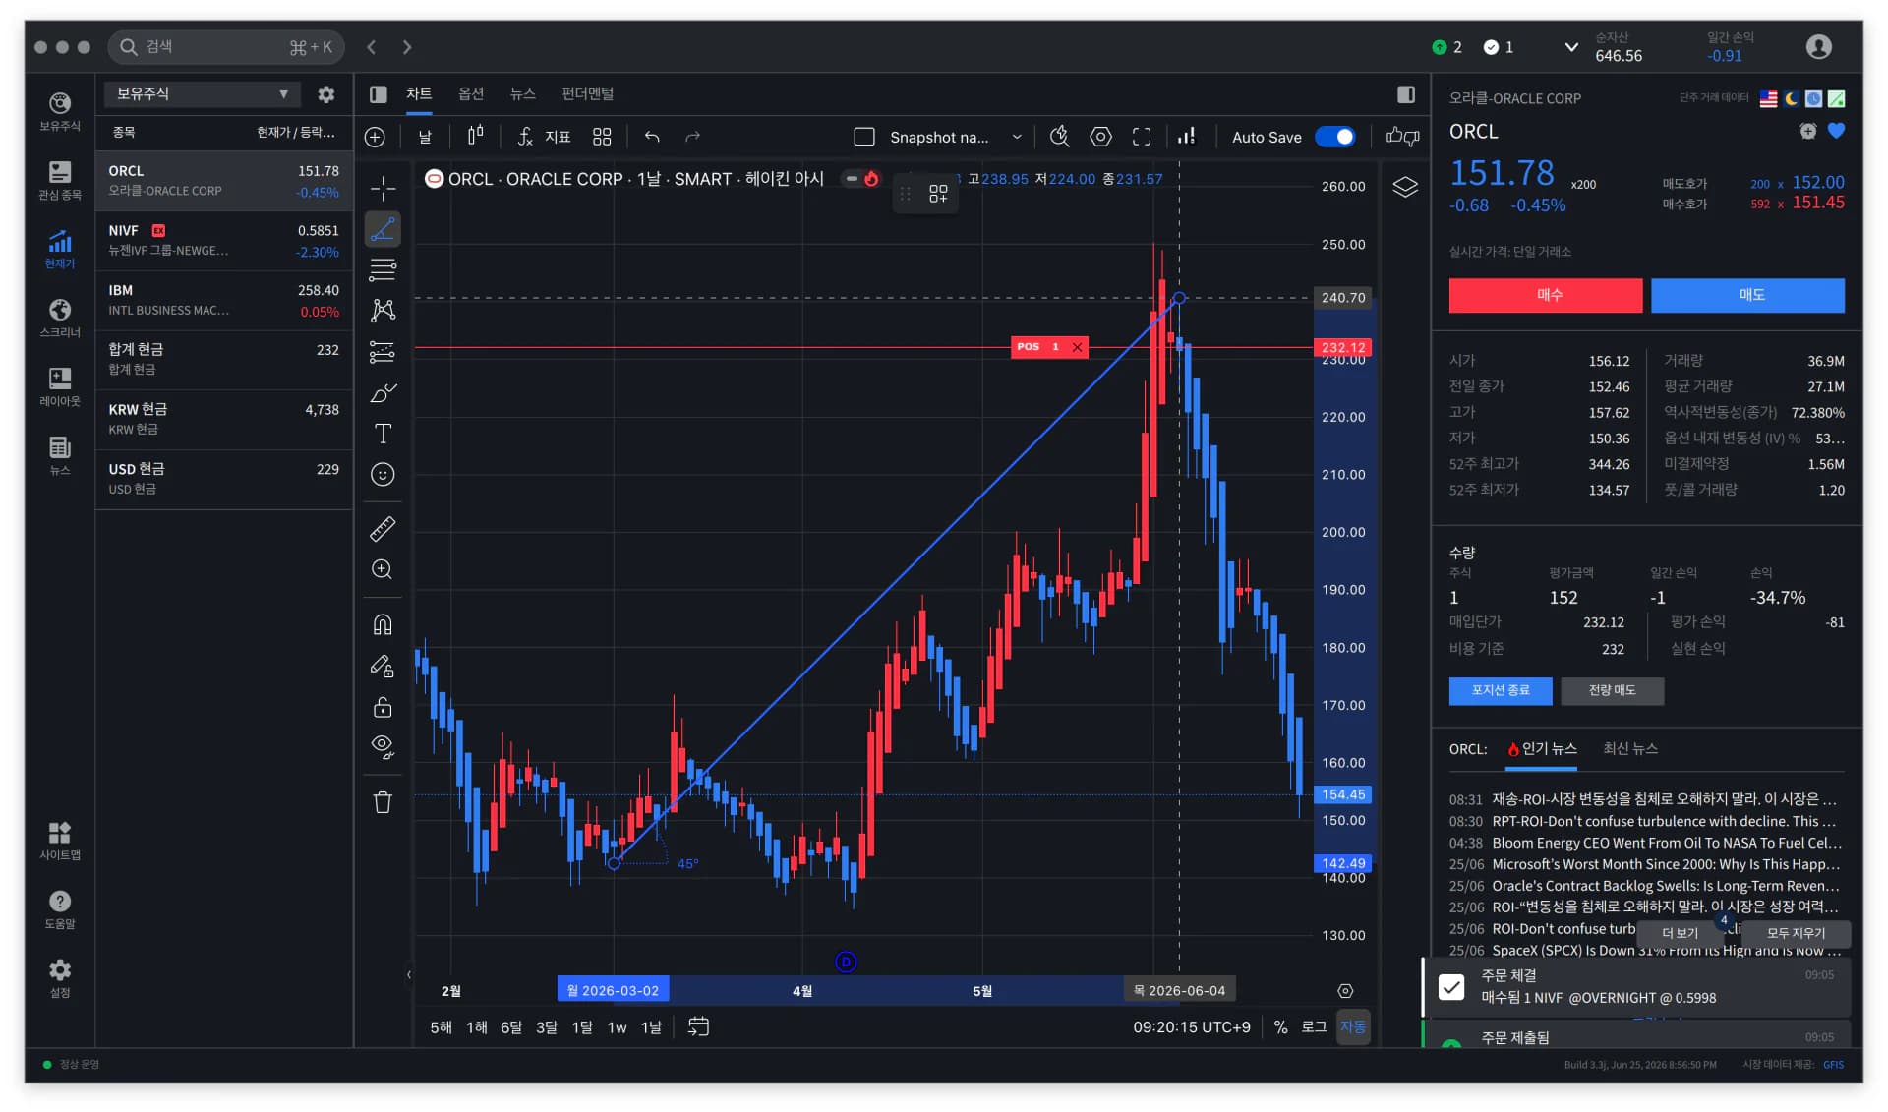1888x1112 pixels.
Task: Open the forecasting and measurement tools
Action: coord(383,352)
